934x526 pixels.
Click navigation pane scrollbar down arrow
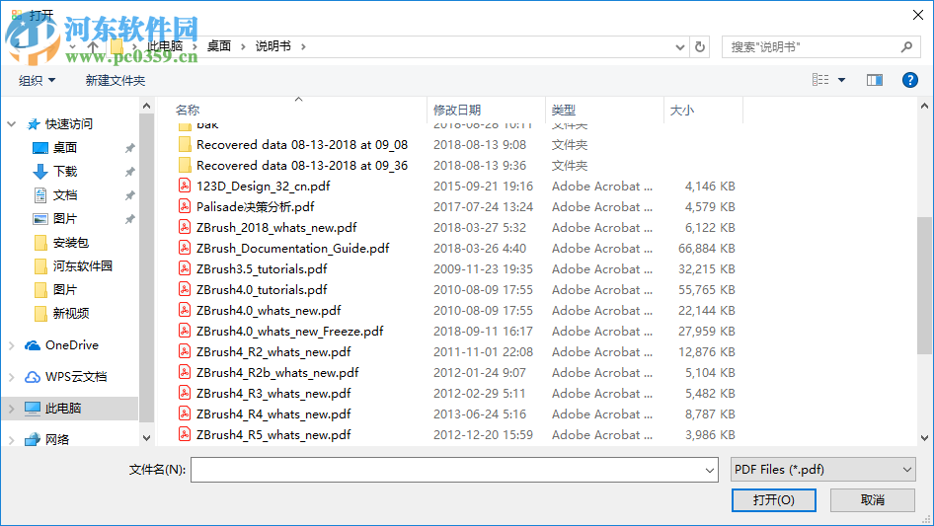click(146, 438)
